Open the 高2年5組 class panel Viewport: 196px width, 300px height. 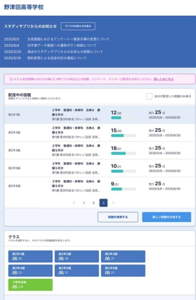[77, 270]
